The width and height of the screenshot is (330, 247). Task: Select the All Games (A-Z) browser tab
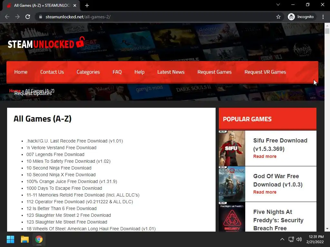click(x=42, y=5)
